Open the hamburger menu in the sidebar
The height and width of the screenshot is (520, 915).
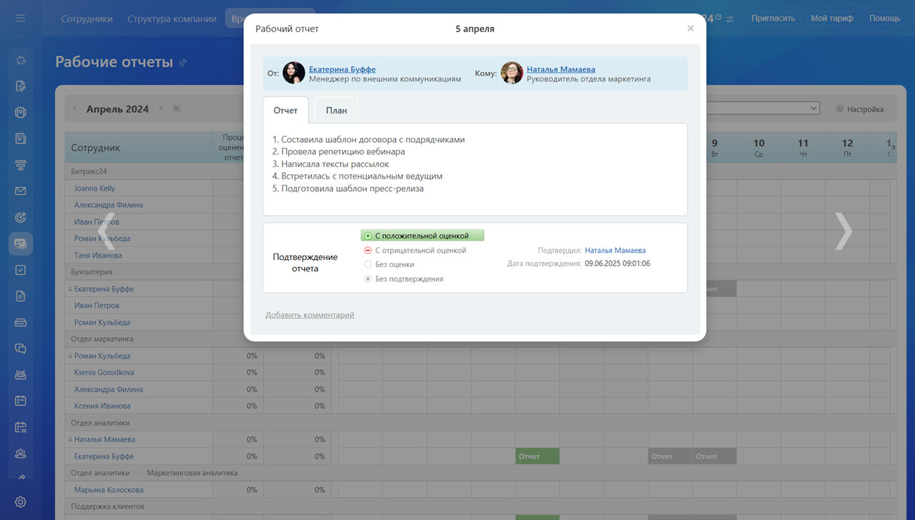(20, 18)
